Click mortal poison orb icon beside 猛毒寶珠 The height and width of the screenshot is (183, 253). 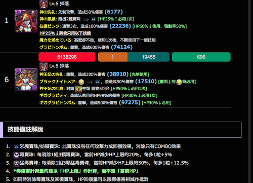[16, 163]
